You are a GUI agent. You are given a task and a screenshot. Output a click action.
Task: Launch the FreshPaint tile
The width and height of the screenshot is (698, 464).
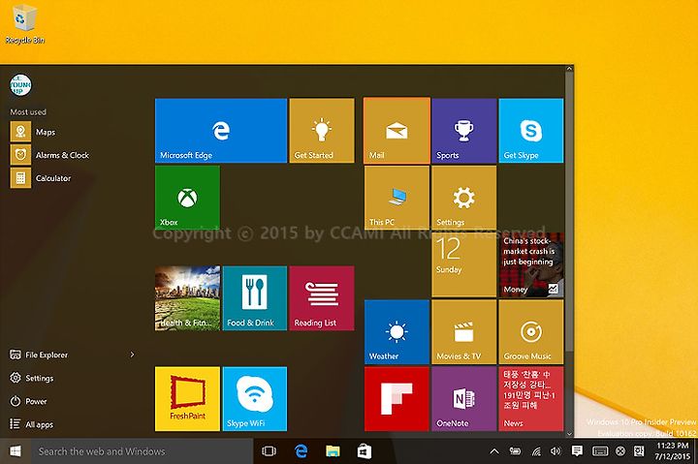(x=187, y=398)
